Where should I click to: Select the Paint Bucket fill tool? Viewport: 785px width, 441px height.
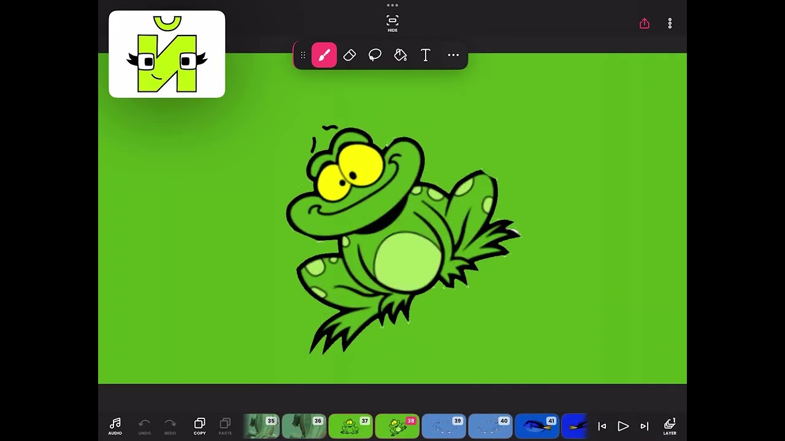tap(400, 55)
